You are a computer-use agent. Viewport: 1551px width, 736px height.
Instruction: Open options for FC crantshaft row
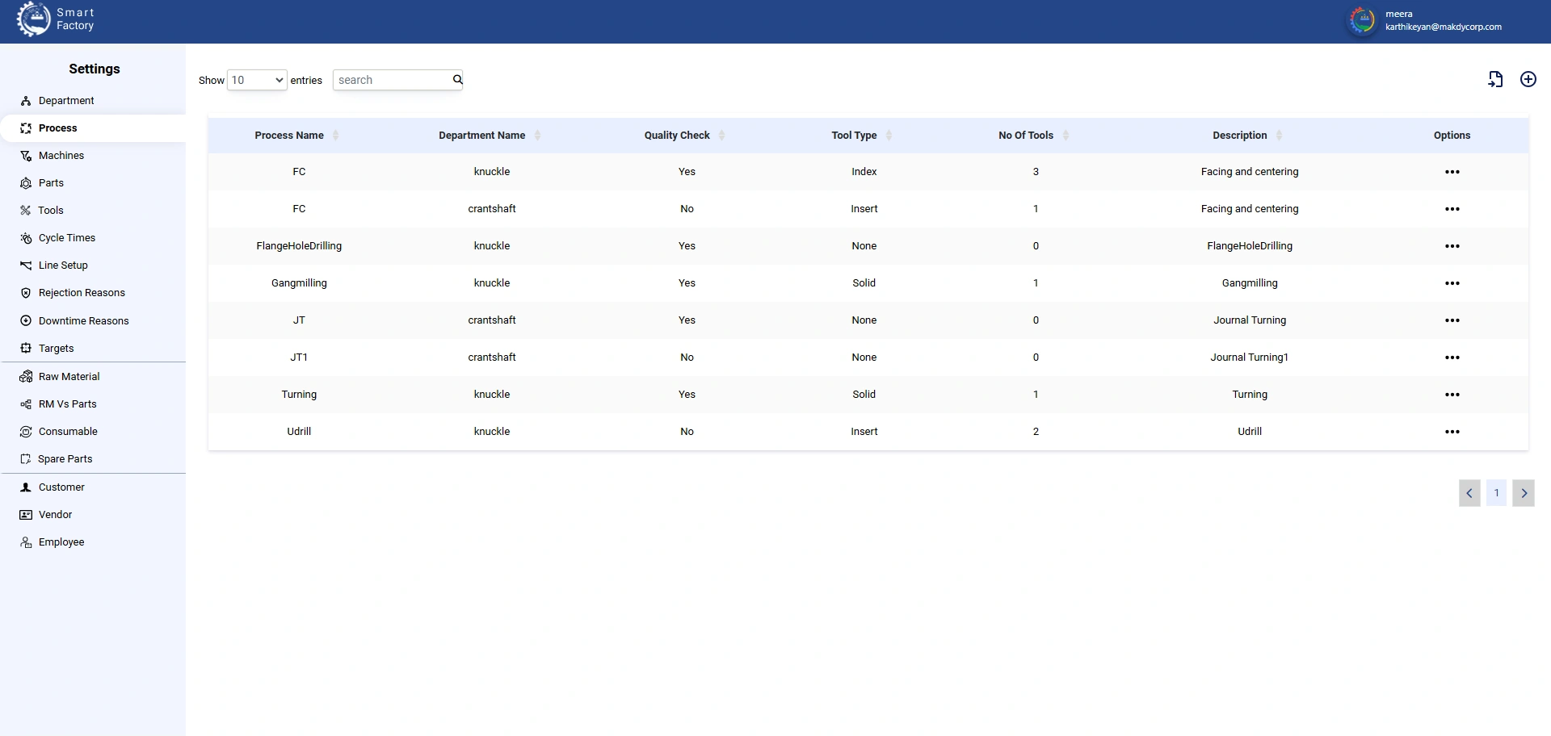click(1452, 209)
